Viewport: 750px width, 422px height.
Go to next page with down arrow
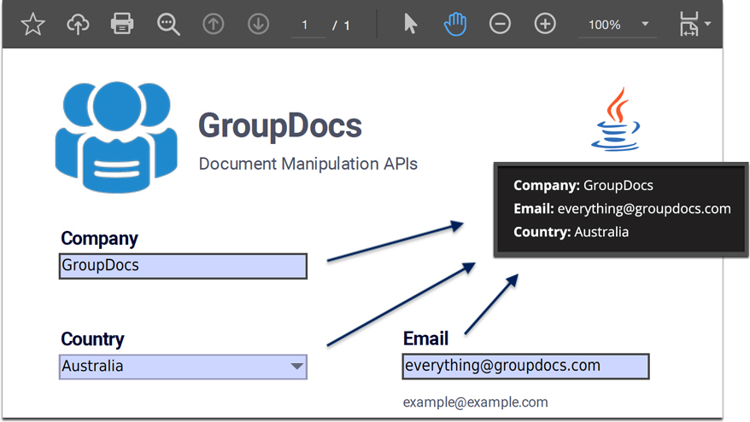258,25
